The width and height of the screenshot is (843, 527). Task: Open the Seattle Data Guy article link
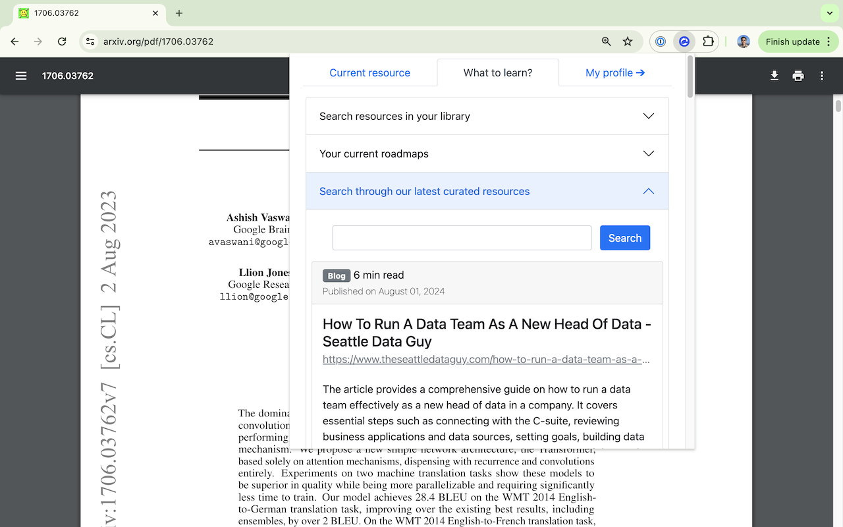pos(486,359)
